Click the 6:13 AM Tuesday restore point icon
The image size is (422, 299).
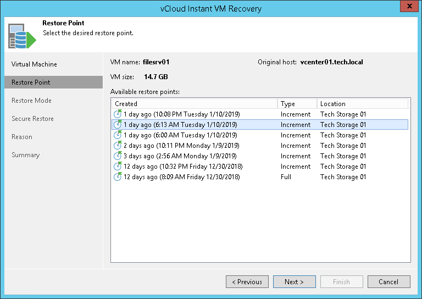(x=118, y=125)
